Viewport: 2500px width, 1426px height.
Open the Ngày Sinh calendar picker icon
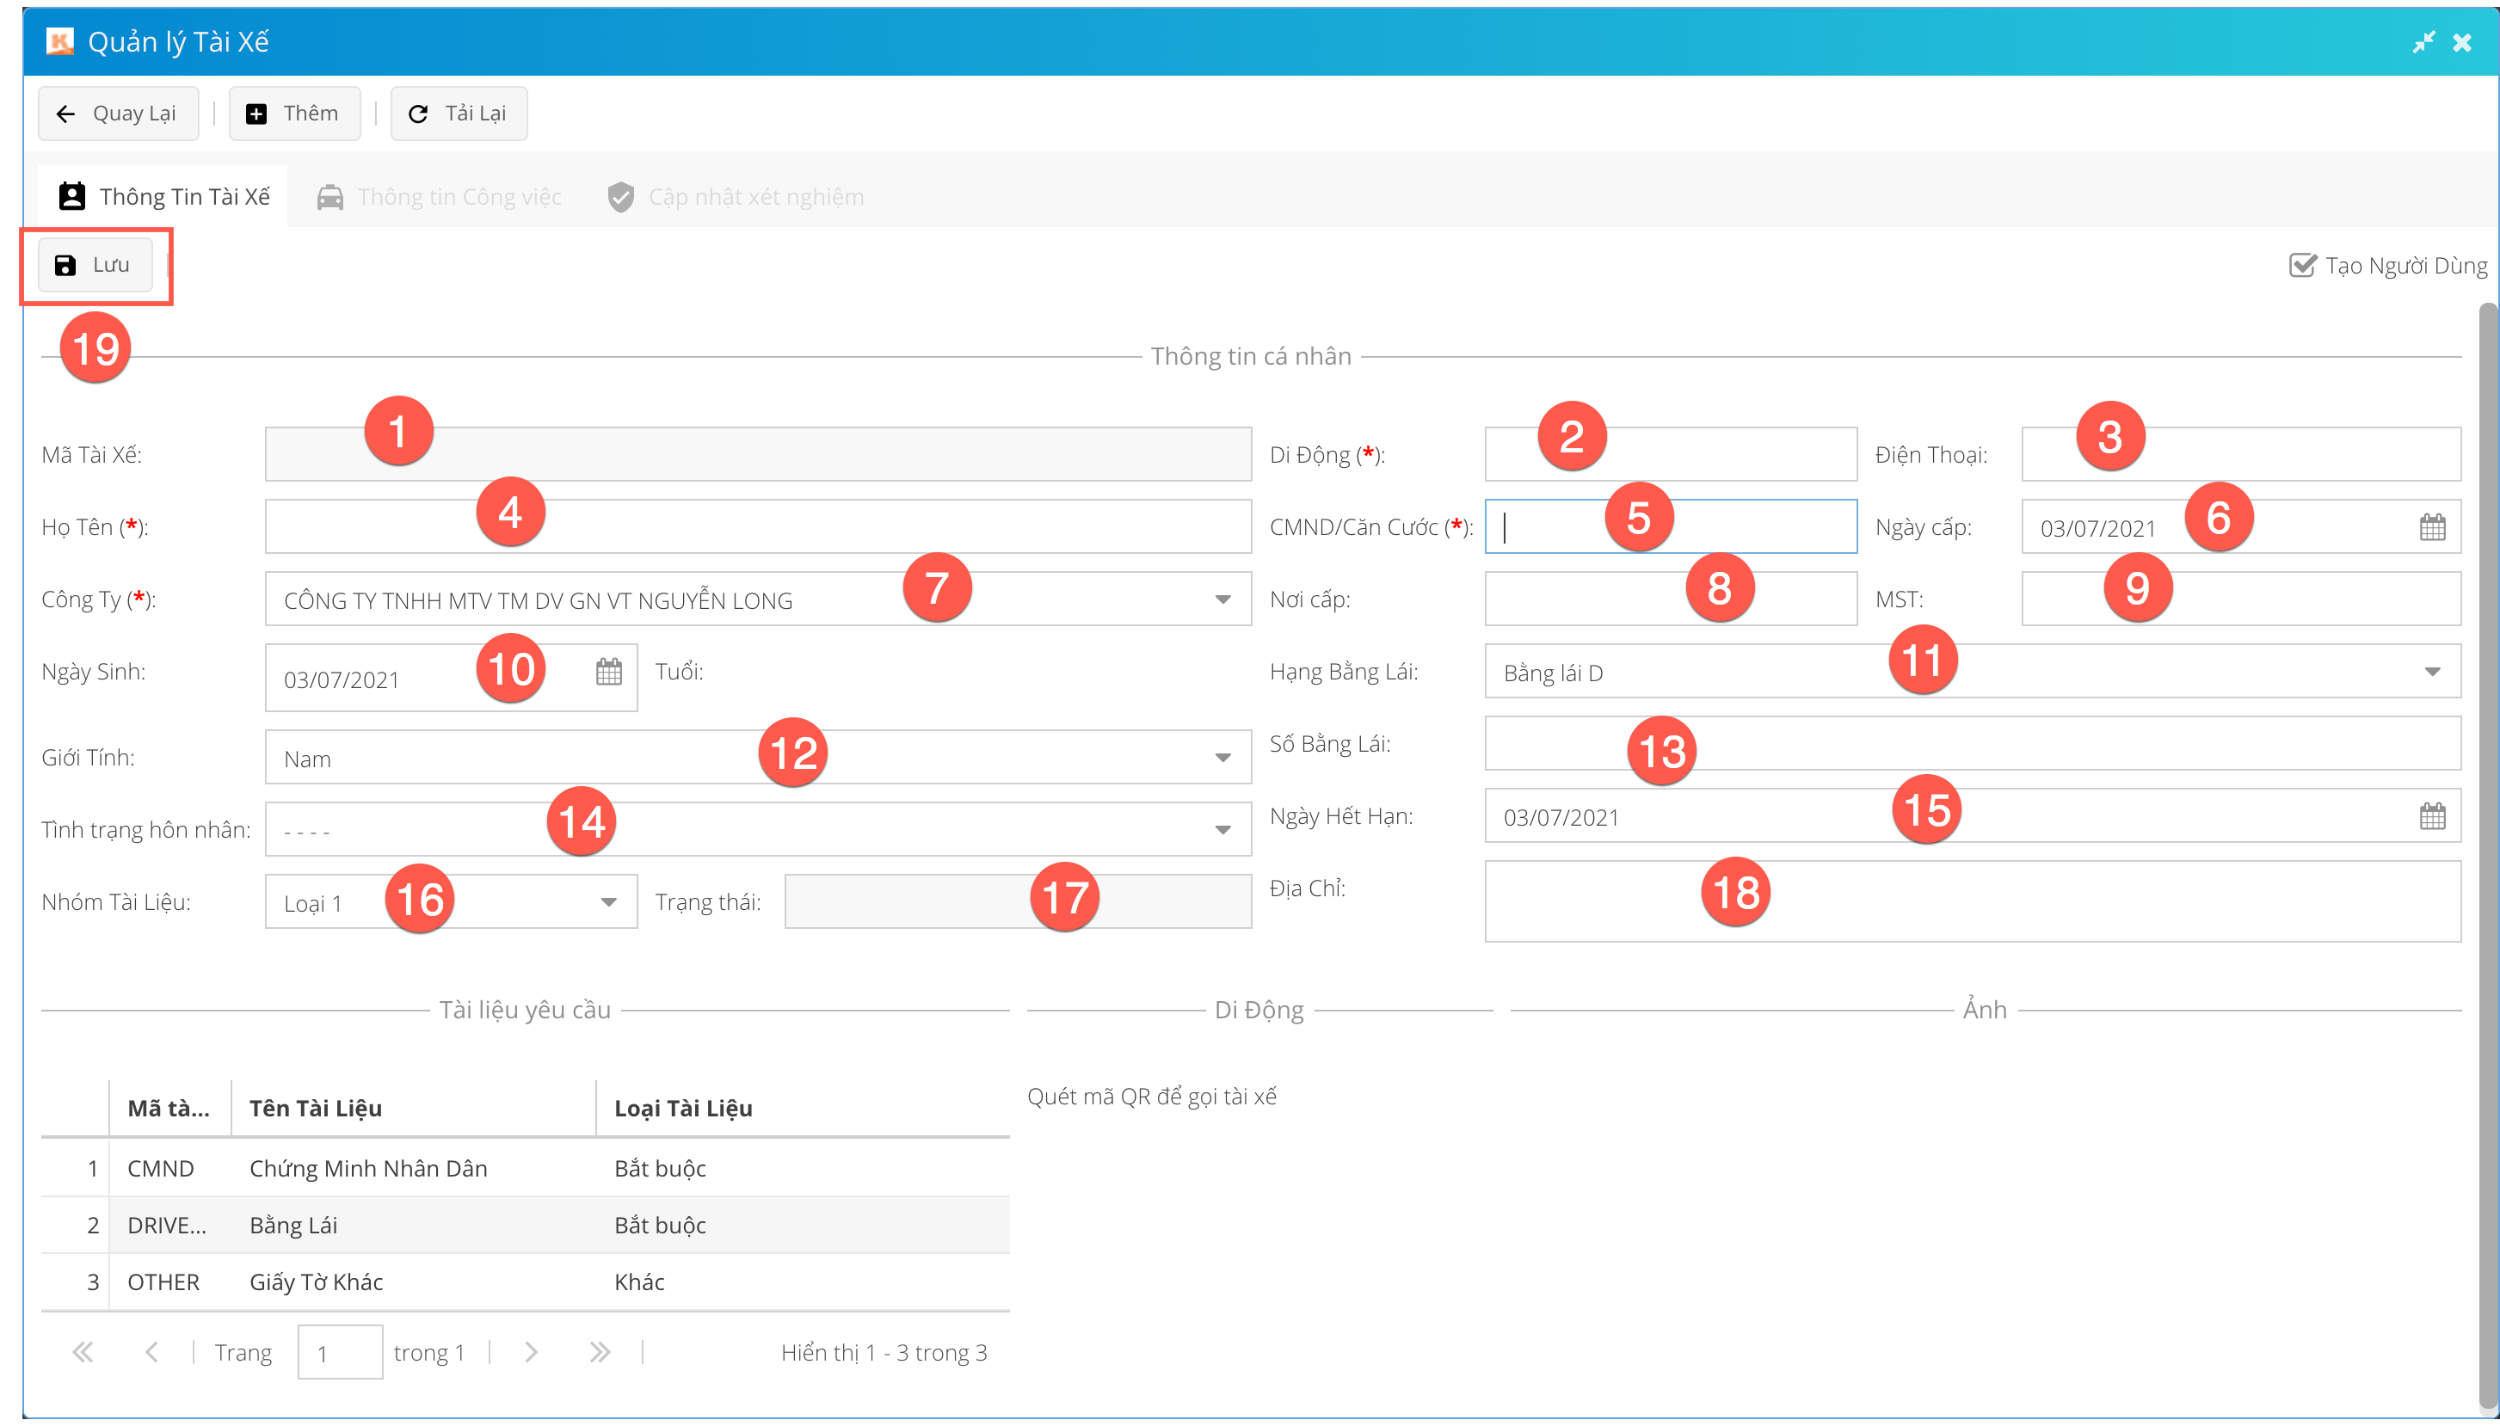coord(608,672)
